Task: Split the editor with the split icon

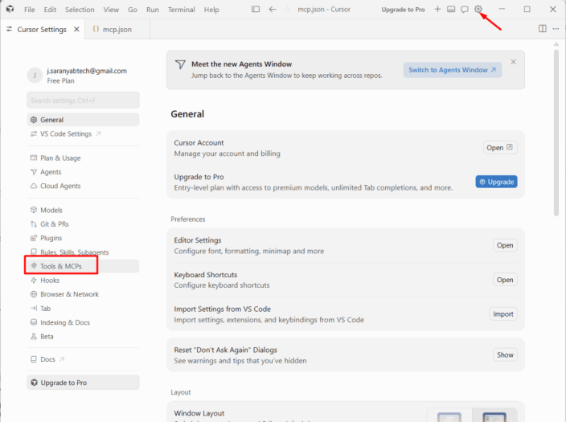Action: [542, 28]
